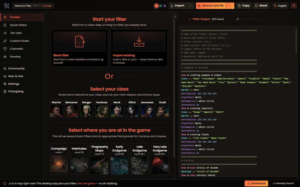
Task: Click the file icon on Blank filter card
Action: [x=80, y=42]
